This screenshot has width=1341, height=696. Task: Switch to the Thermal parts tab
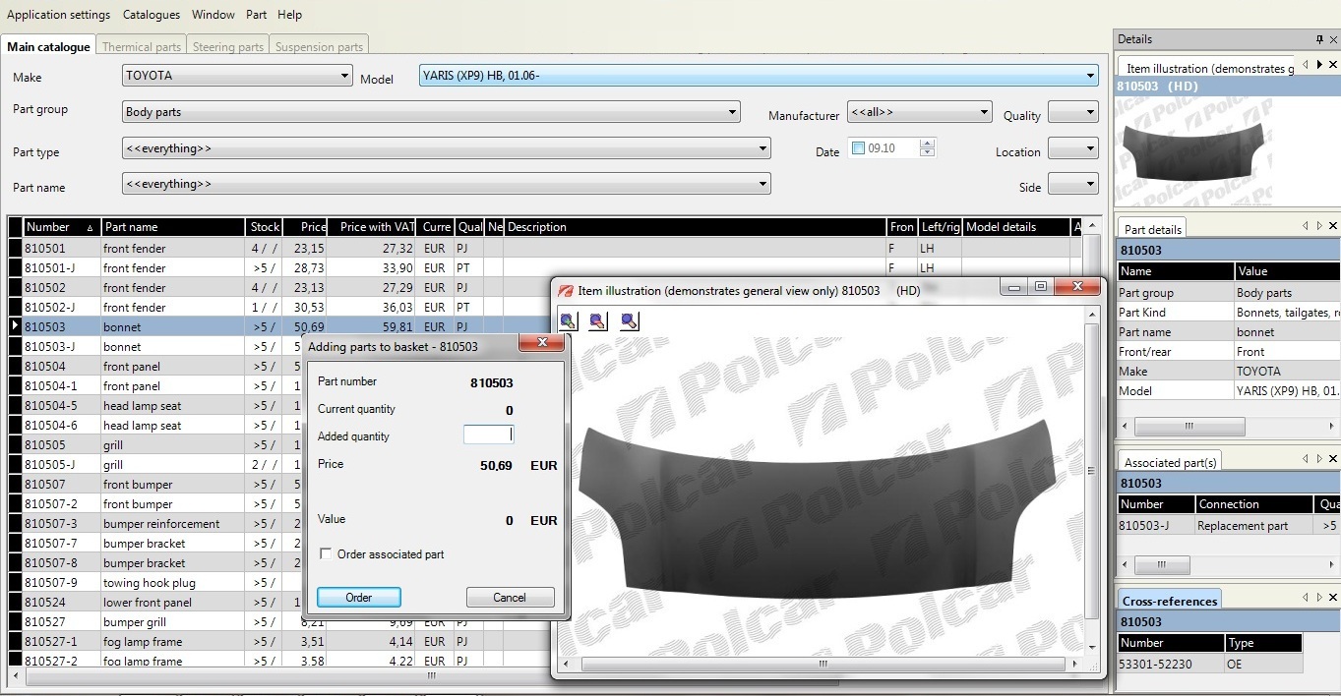(x=142, y=46)
